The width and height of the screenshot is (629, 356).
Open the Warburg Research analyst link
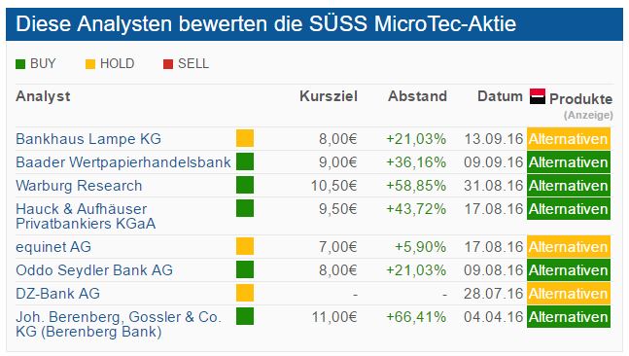pyautogui.click(x=79, y=186)
